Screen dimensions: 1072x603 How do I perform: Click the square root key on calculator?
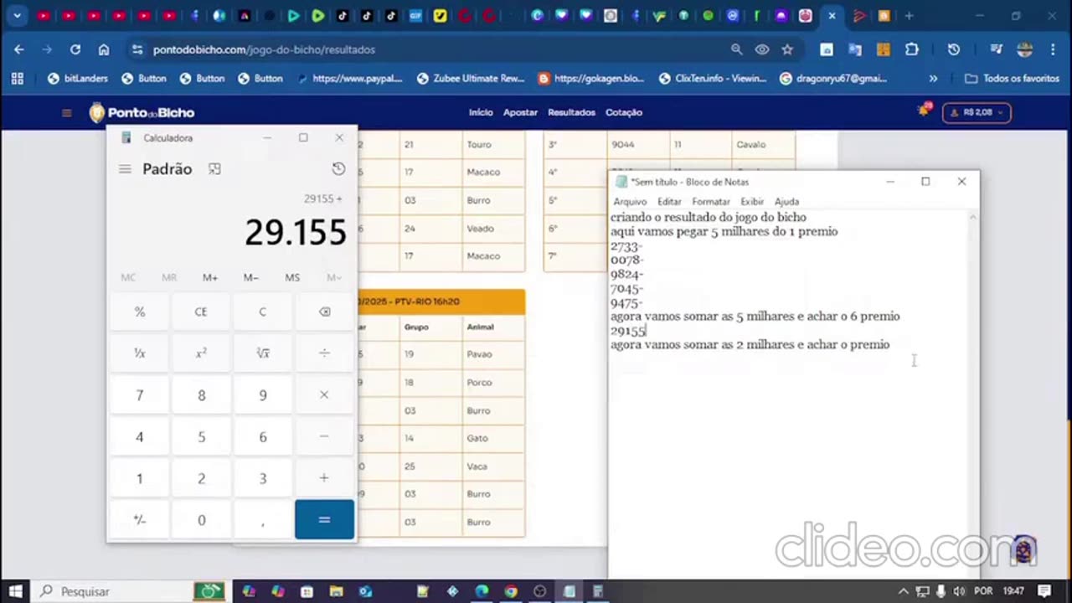coord(263,353)
